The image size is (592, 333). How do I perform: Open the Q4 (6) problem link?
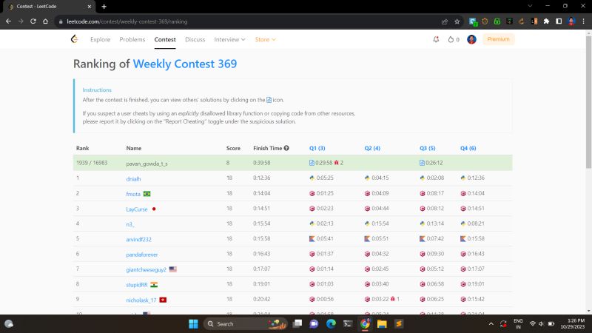[x=468, y=148]
